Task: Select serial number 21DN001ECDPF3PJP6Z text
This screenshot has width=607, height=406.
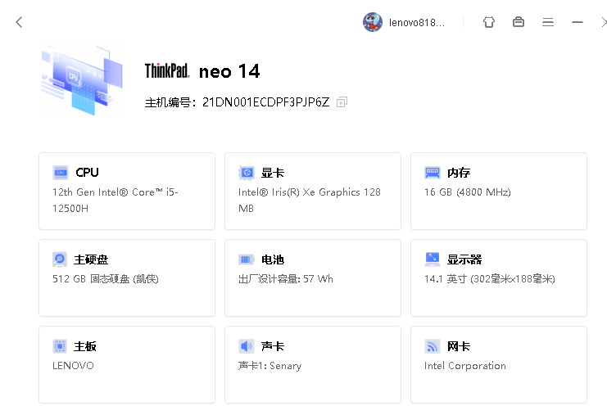Action: (x=265, y=102)
